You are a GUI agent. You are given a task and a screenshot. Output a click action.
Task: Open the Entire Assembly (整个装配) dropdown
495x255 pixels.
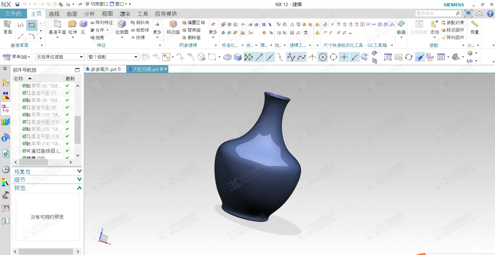pos(113,57)
